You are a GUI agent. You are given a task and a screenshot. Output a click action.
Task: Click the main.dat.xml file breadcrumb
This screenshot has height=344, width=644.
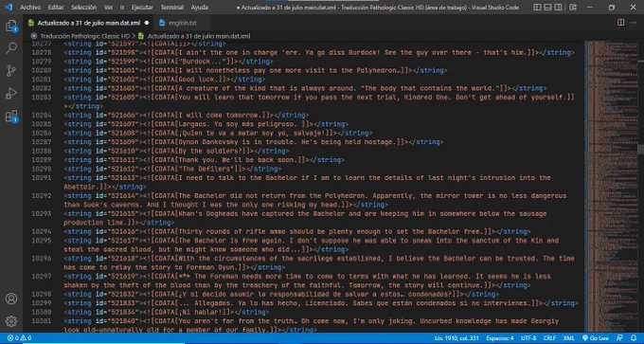(x=198, y=36)
